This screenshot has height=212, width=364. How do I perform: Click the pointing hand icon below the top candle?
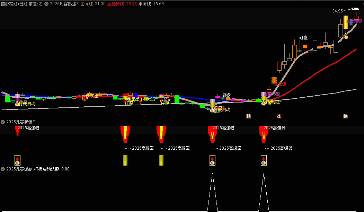pyautogui.click(x=346, y=36)
